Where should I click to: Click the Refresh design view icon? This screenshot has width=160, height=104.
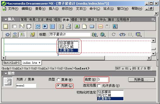click(114, 35)
